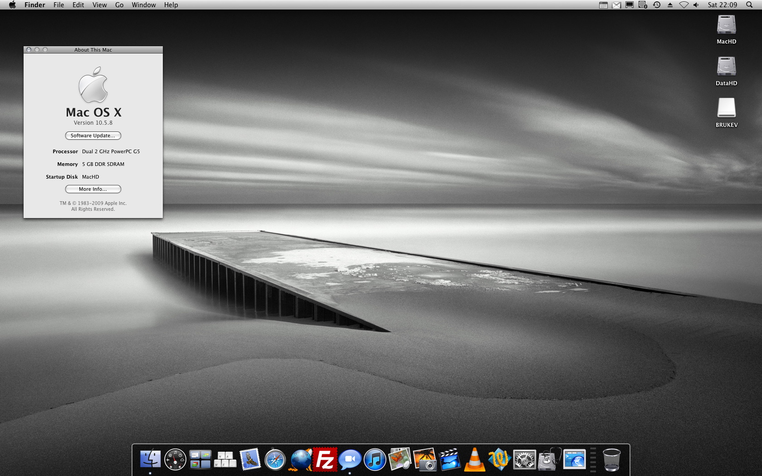
Task: Launch VLC media player from Dock
Action: tap(474, 460)
